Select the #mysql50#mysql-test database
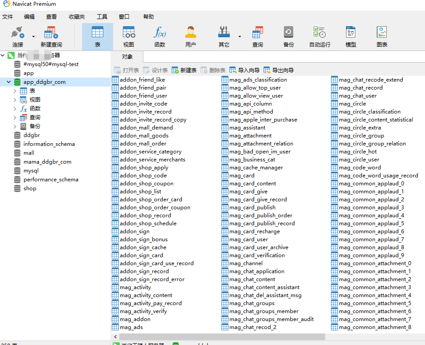This screenshot has width=425, height=345. pyautogui.click(x=51, y=64)
